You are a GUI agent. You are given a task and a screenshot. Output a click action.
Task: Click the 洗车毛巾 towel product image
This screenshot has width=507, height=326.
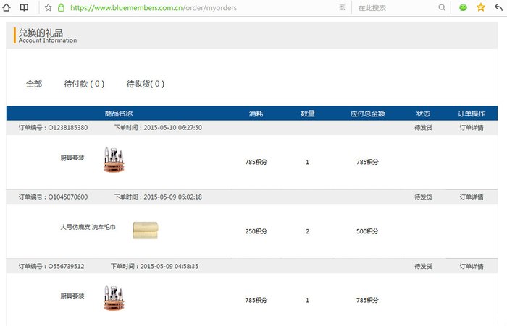146,230
